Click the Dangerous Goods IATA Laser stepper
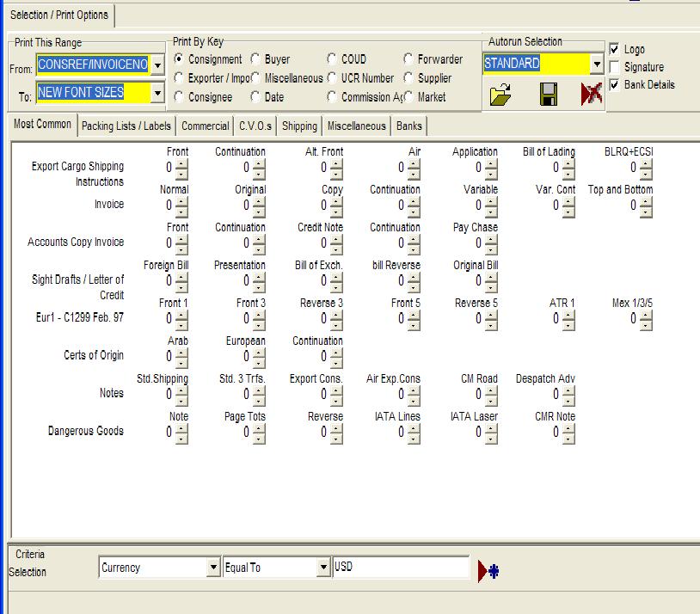Viewport: 700px width, 614px height. [x=491, y=433]
